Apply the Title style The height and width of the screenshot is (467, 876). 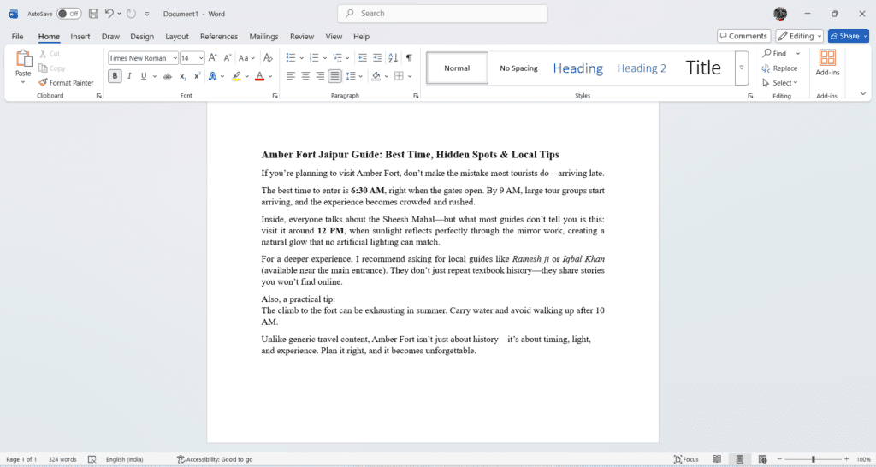(x=703, y=68)
